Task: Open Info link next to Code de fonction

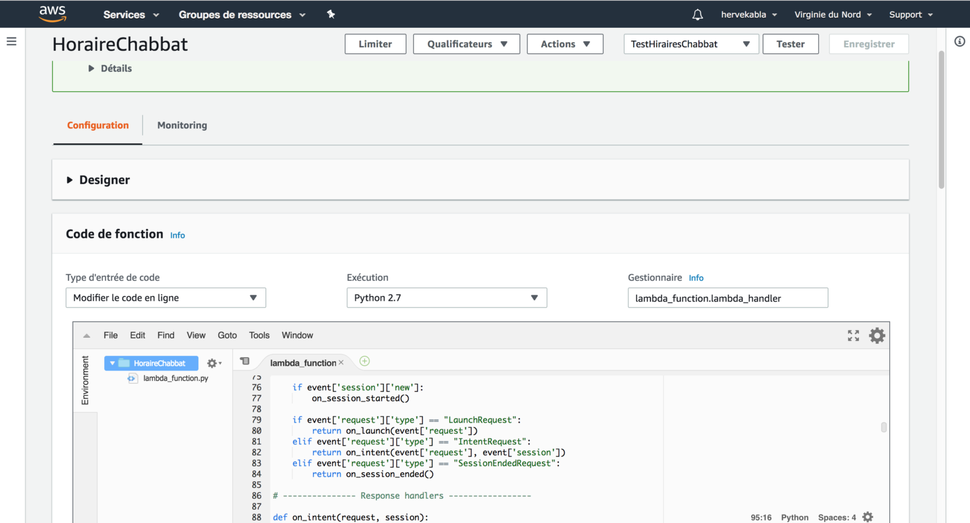Action: 178,235
